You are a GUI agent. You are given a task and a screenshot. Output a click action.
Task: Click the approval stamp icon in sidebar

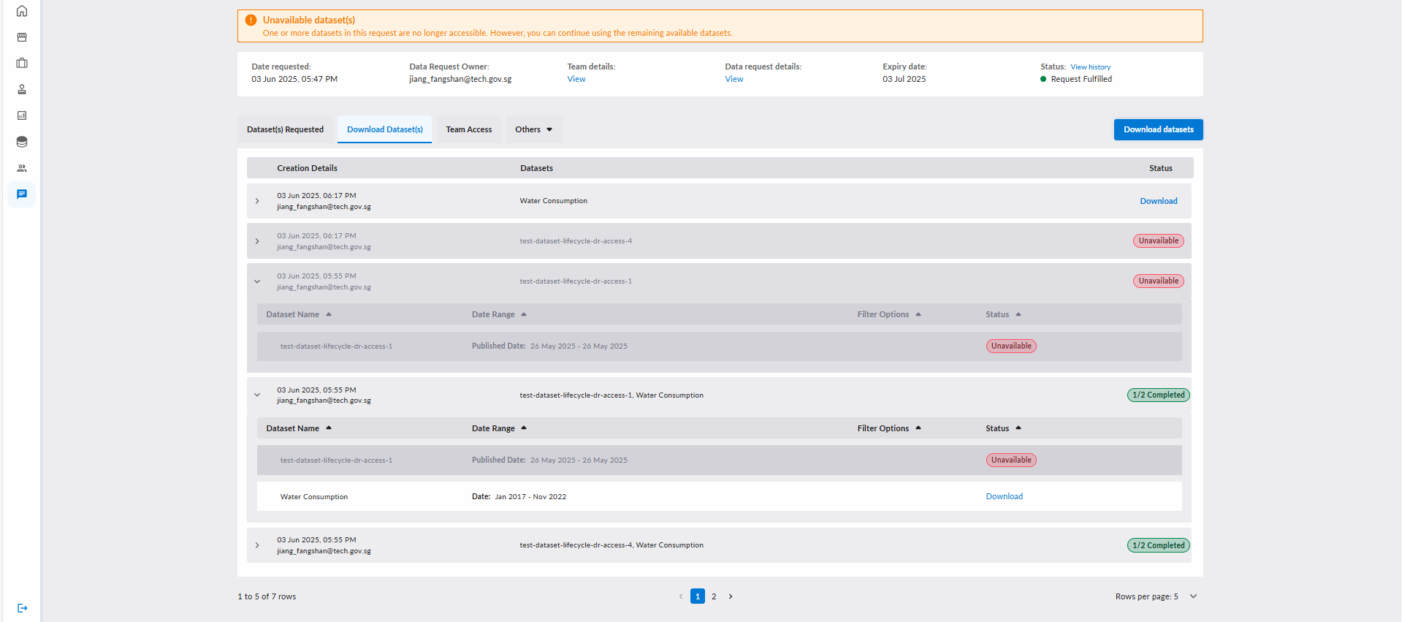[22, 89]
